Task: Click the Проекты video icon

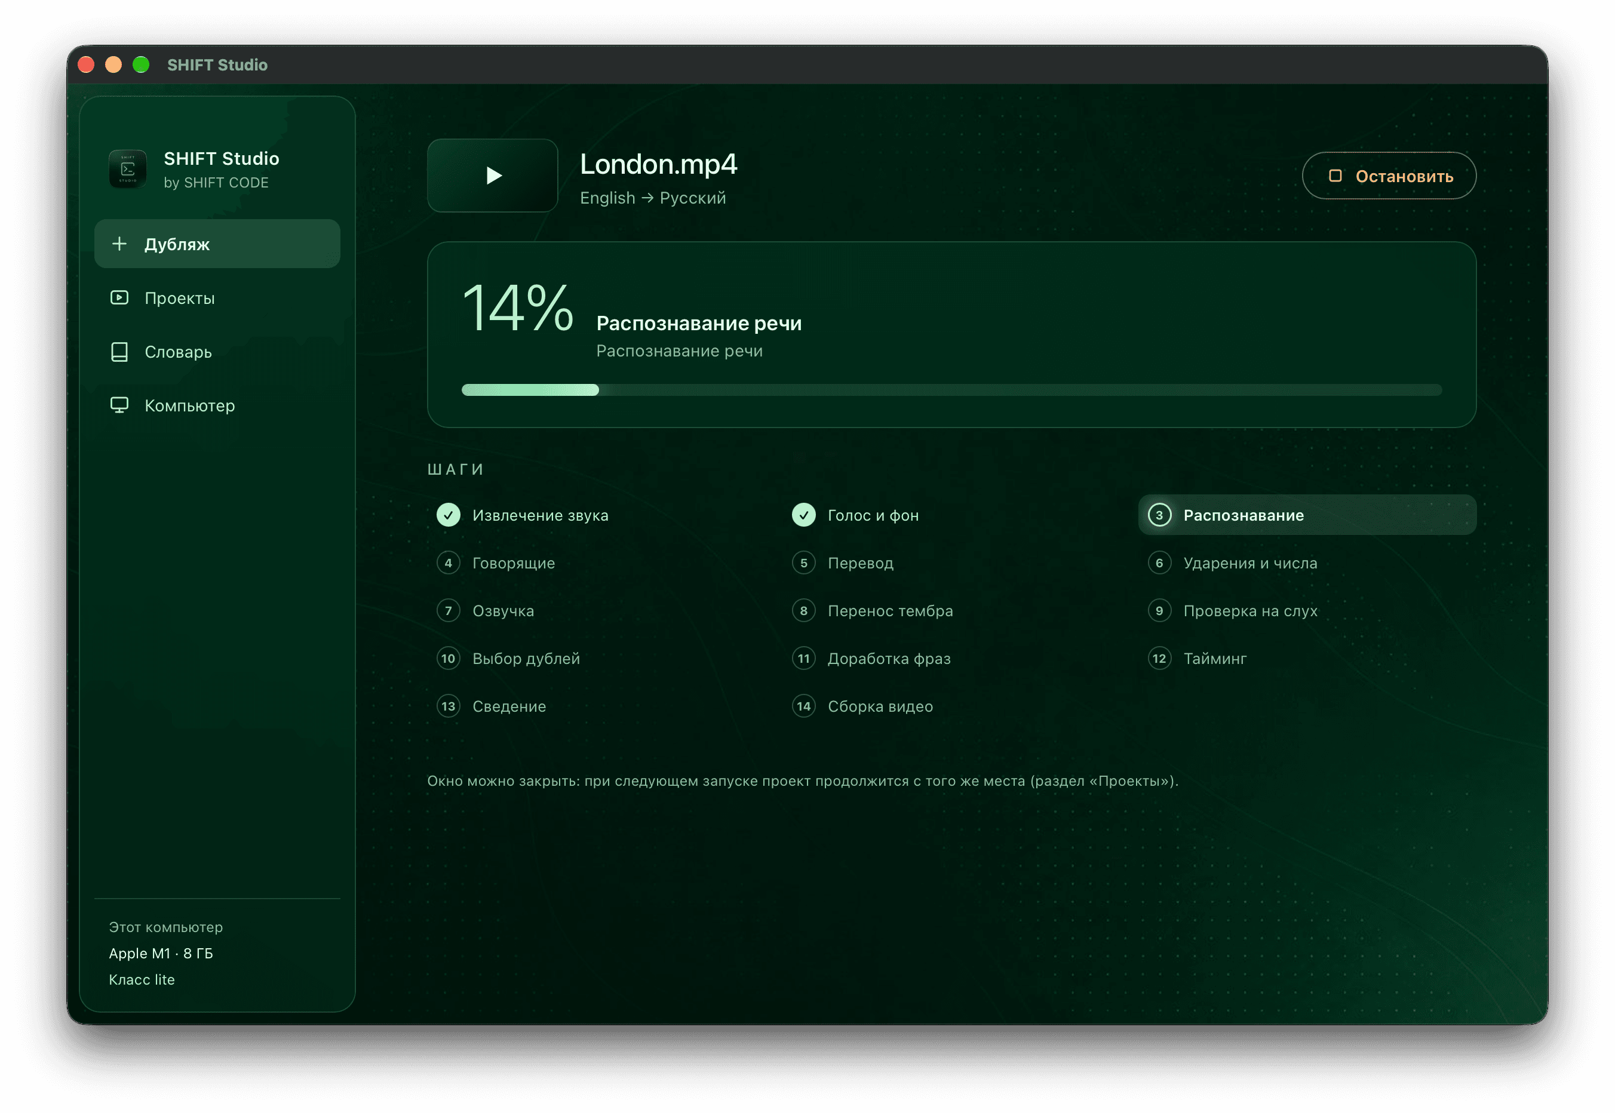Action: pos(119,298)
